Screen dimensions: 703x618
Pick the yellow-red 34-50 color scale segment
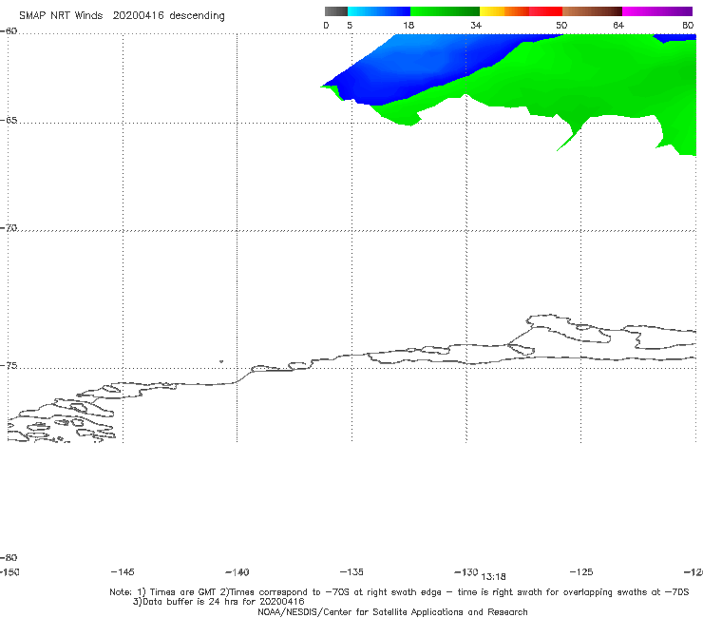(x=521, y=11)
